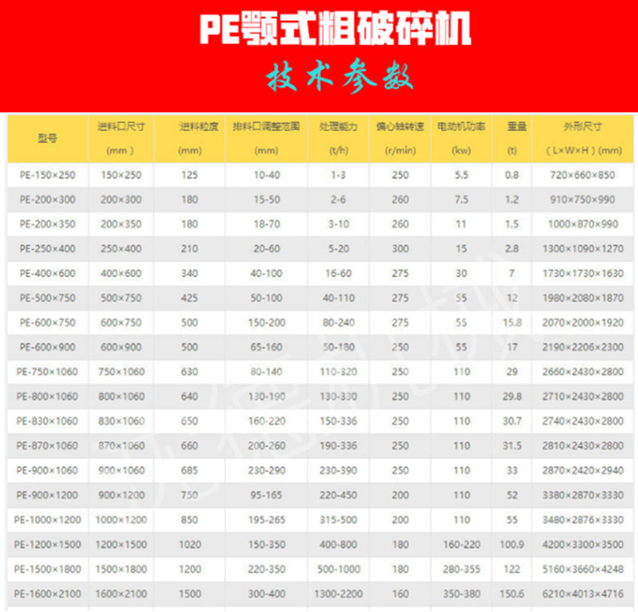Click the 重量 column header
638x612 pixels.
pyautogui.click(x=511, y=126)
